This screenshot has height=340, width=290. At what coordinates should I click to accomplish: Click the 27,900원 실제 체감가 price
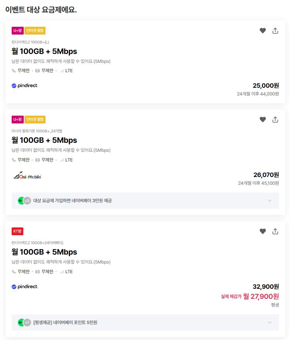coord(260,297)
